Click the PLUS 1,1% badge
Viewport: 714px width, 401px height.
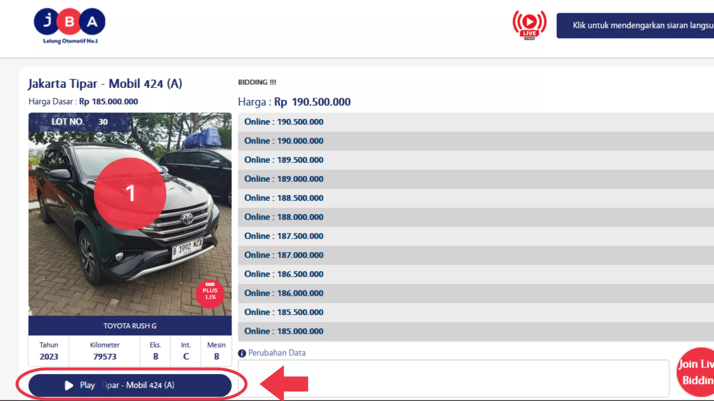(210, 294)
